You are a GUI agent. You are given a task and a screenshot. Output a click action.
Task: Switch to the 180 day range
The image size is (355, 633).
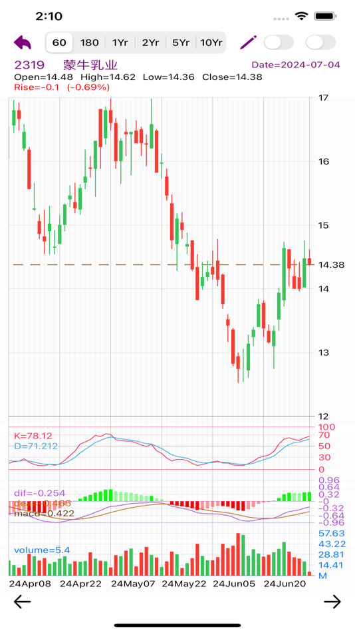(89, 43)
